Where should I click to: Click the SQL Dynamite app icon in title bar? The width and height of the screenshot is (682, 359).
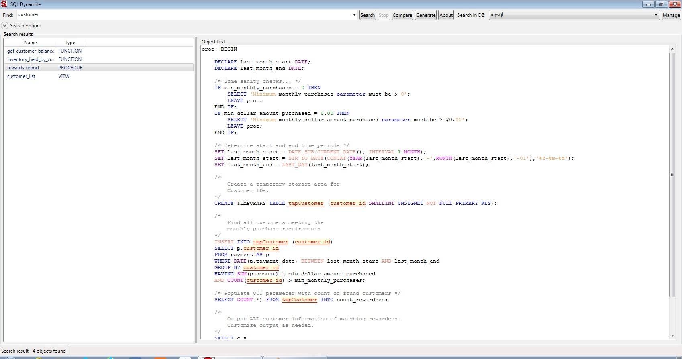pos(4,4)
